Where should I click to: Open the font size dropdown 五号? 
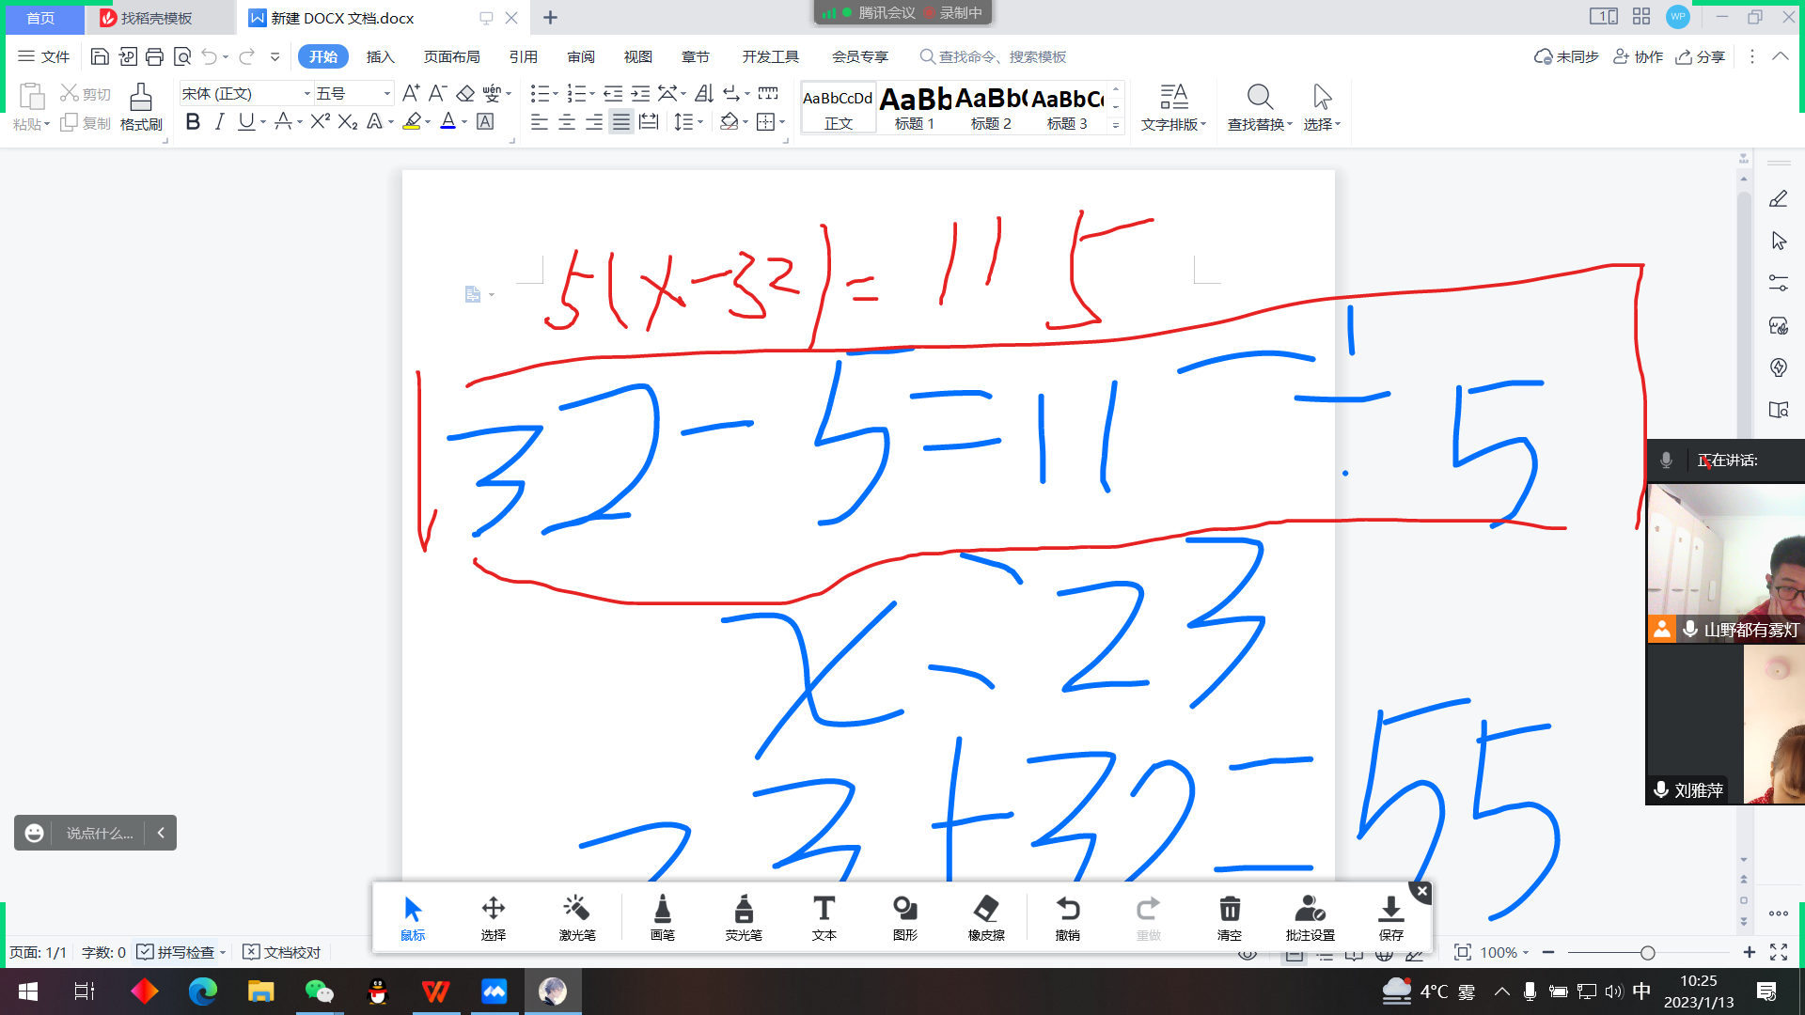click(x=386, y=93)
